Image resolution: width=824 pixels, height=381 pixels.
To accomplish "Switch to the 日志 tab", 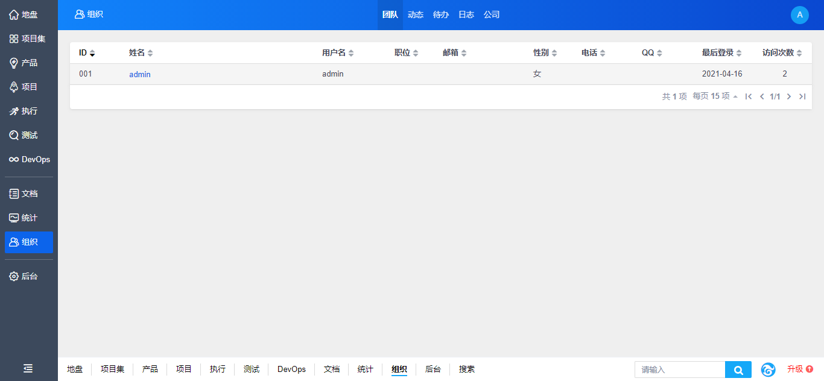I will coord(466,15).
